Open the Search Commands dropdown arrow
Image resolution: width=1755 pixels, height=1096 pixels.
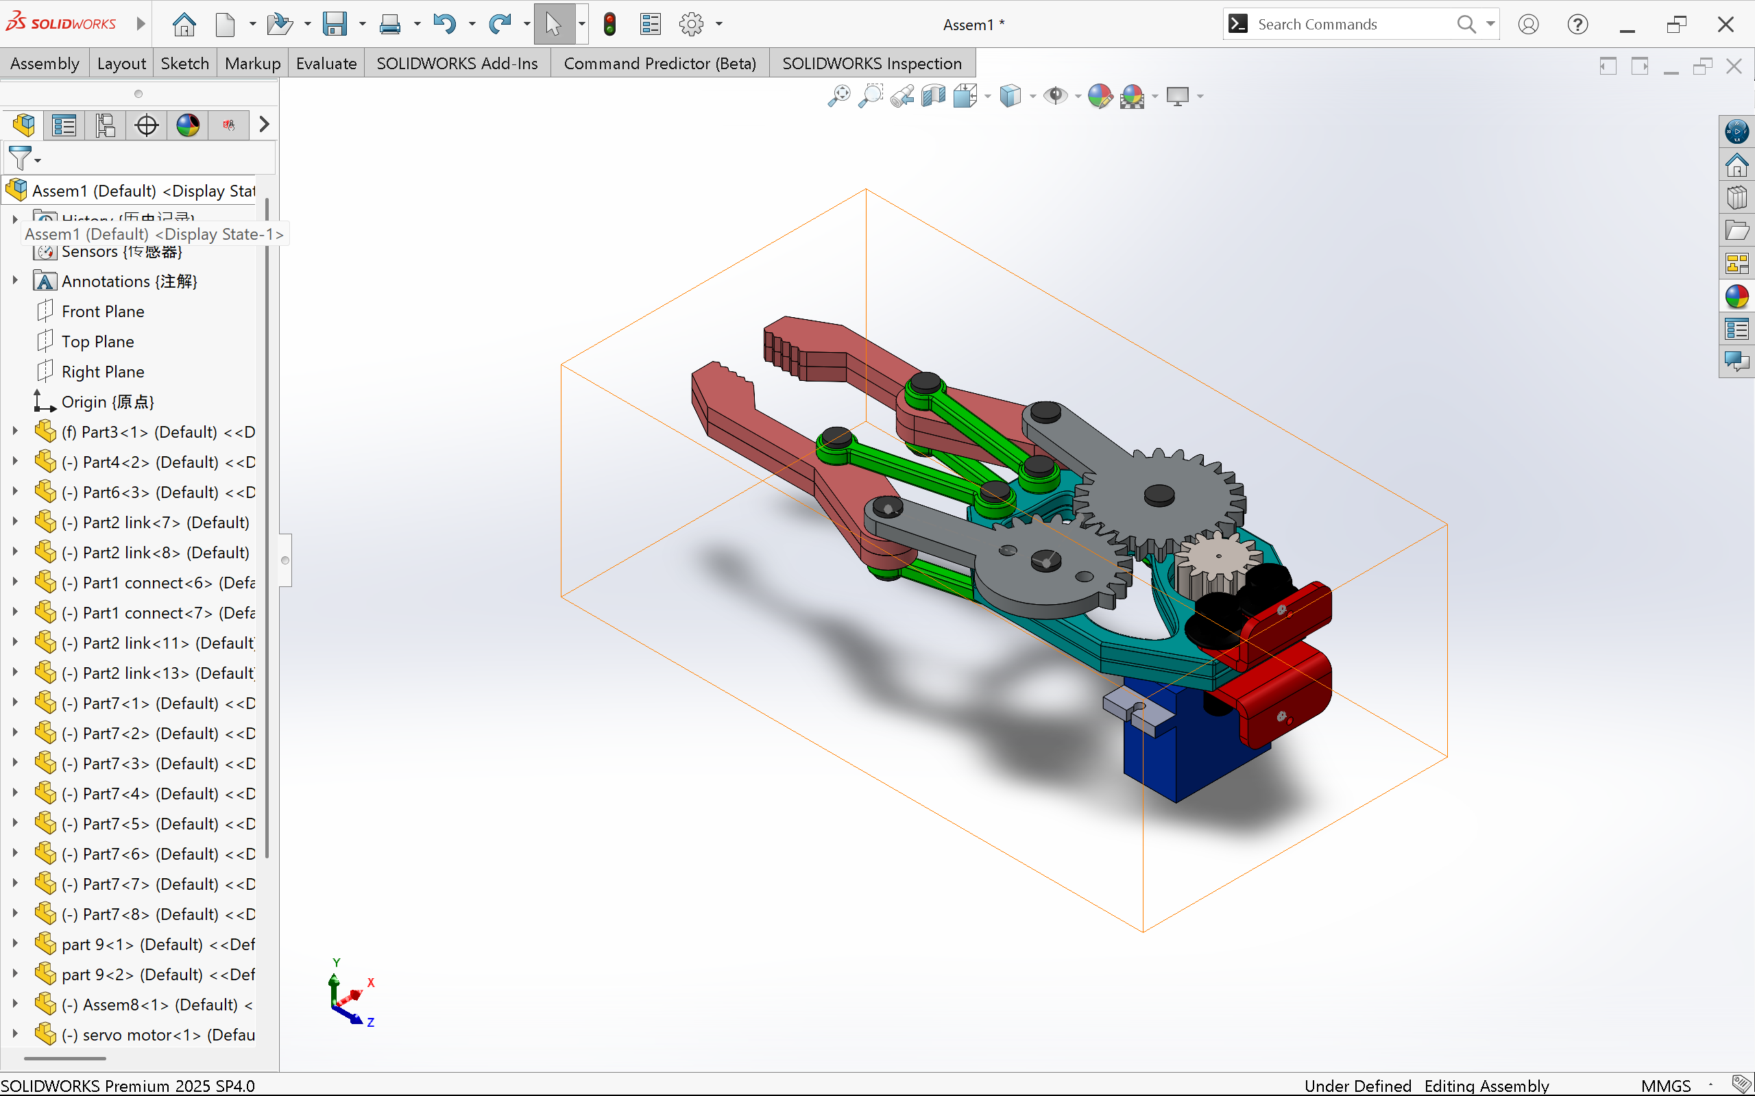[1490, 24]
